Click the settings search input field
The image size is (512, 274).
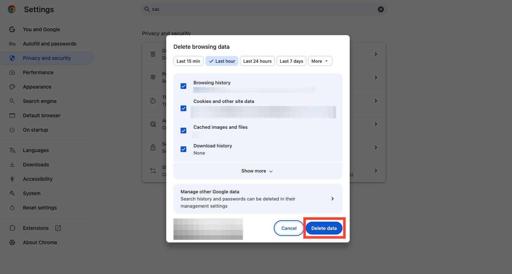tap(262, 9)
